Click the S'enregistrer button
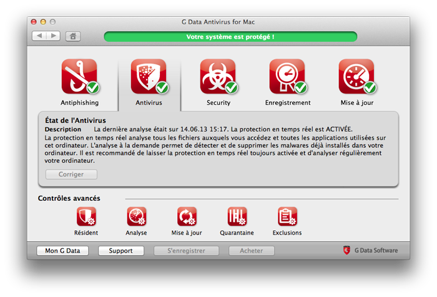 coord(186,251)
